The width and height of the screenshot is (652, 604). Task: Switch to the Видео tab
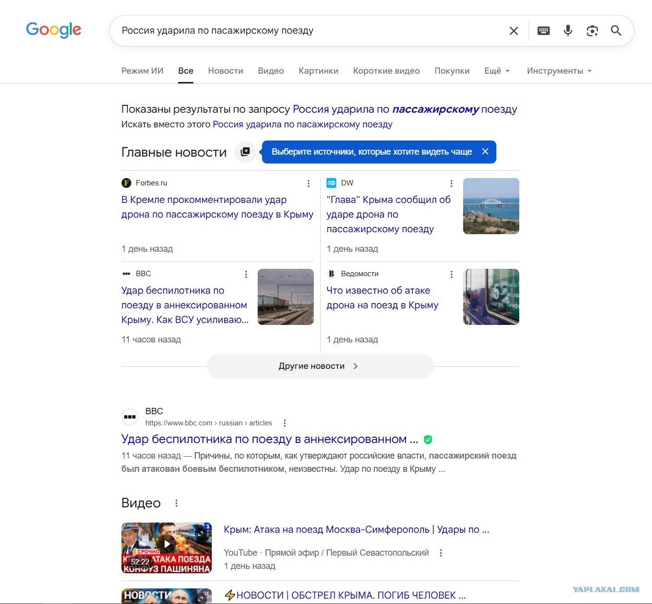click(271, 71)
